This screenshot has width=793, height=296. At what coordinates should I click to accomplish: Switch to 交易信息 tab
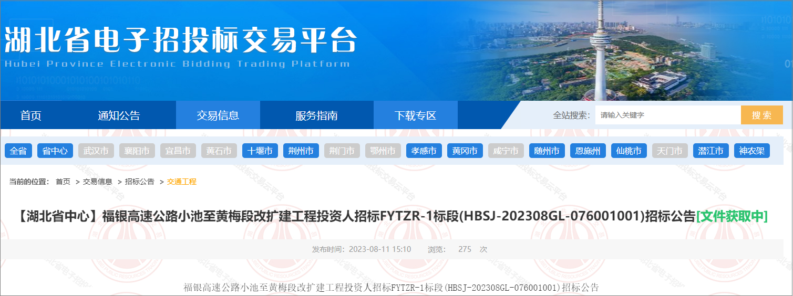click(218, 115)
